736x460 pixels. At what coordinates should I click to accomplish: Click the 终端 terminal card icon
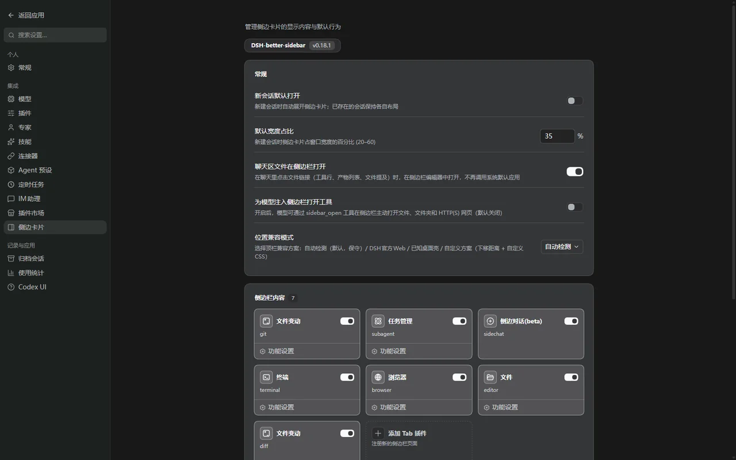(x=266, y=377)
